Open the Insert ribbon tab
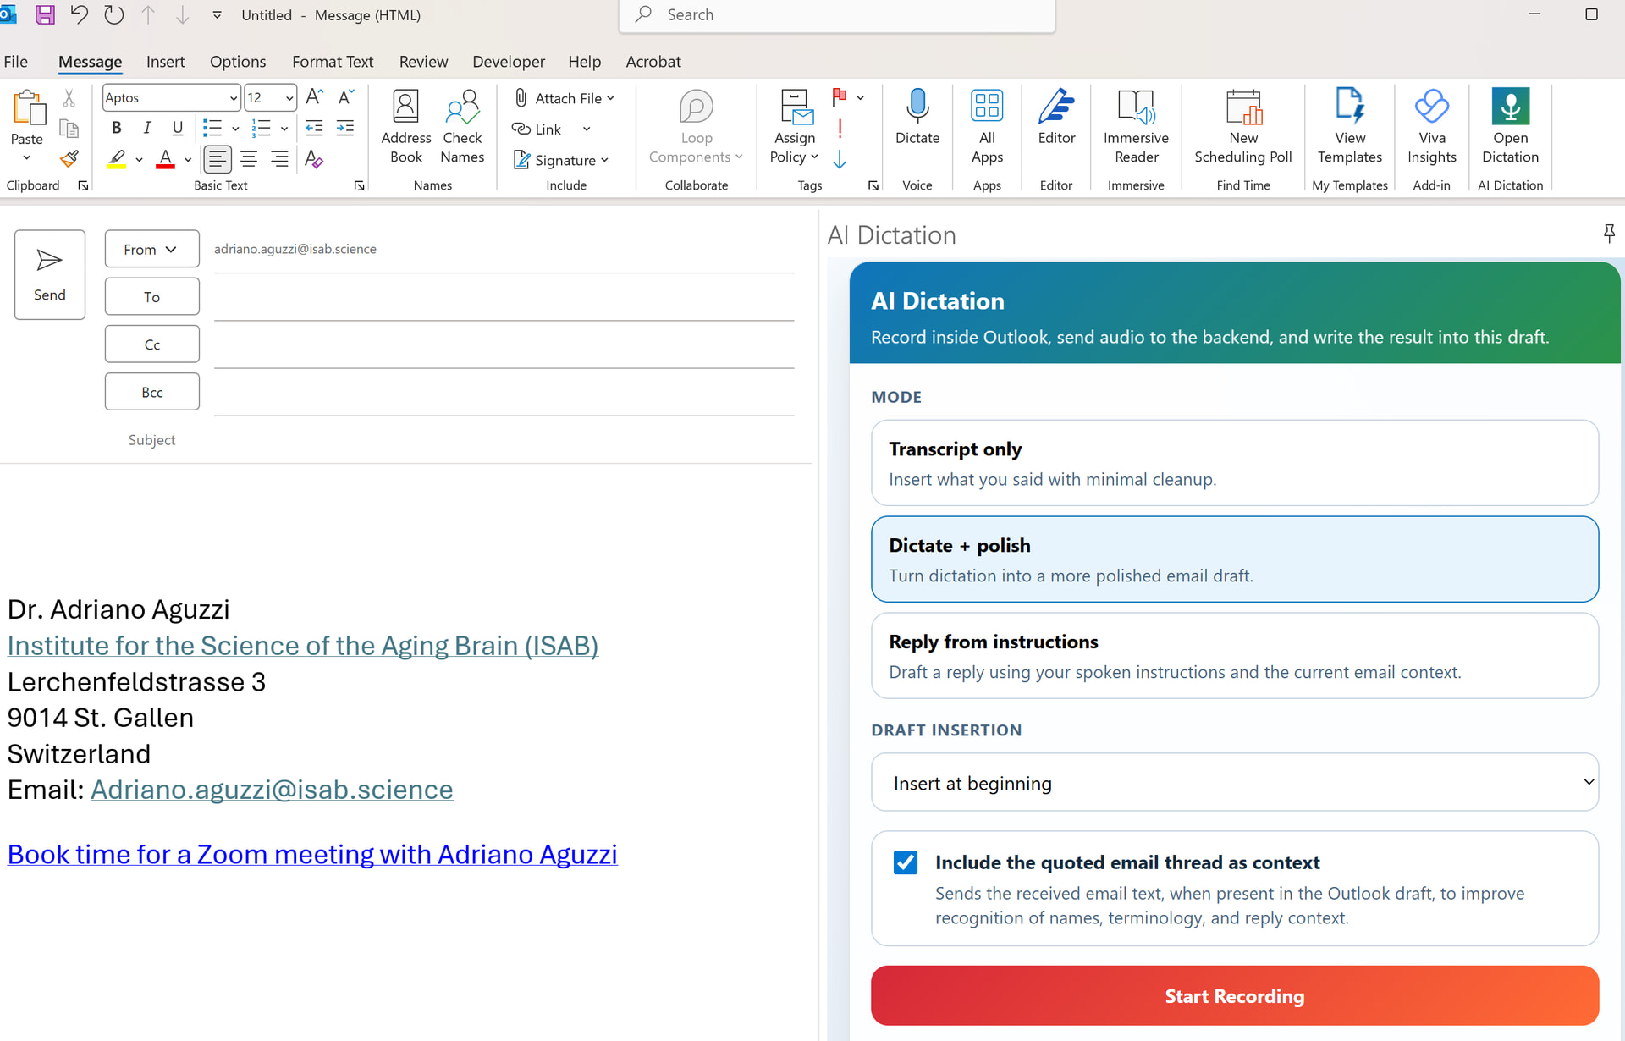This screenshot has height=1041, width=1625. tap(165, 62)
